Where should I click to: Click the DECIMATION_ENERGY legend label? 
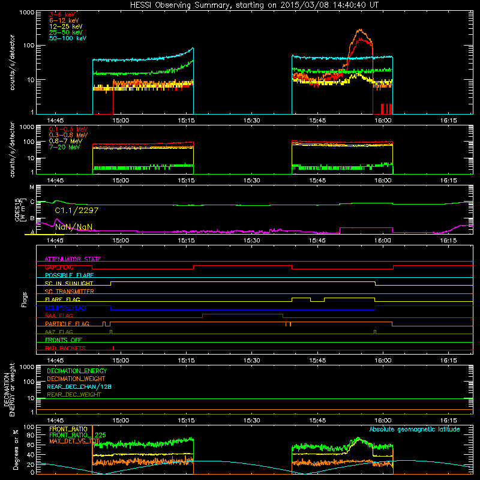pyautogui.click(x=77, y=371)
